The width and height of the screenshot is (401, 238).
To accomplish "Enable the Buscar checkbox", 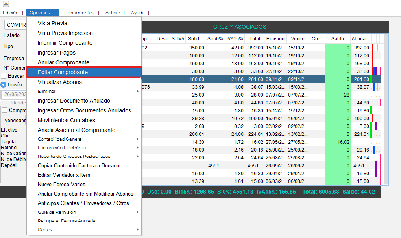I will click(x=4, y=76).
